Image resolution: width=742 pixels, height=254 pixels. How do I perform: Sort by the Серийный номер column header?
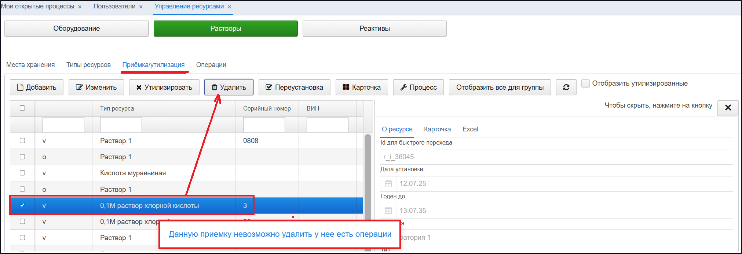pos(267,108)
